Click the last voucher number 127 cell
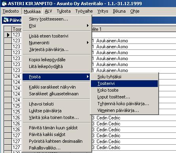The image size is (176, 153). pyautogui.click(x=17, y=147)
